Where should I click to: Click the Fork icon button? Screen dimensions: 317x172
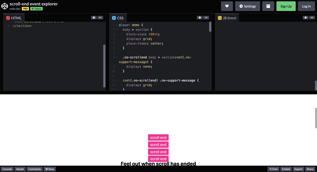(273, 169)
